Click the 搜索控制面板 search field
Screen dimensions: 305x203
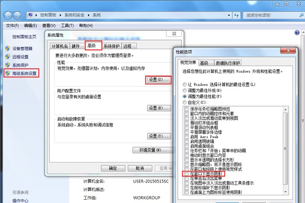tap(271, 15)
